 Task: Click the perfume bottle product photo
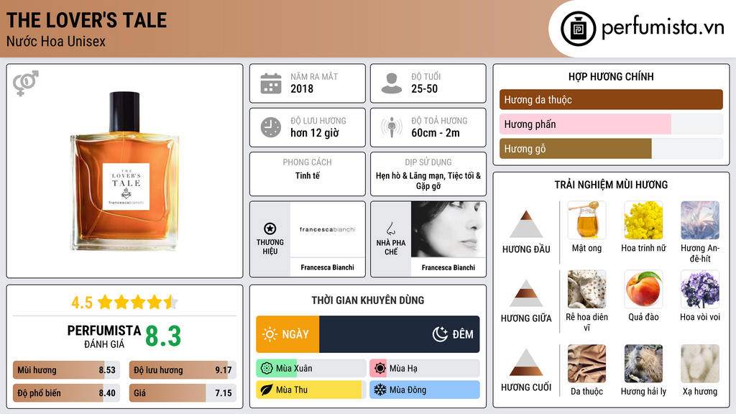pos(125,171)
